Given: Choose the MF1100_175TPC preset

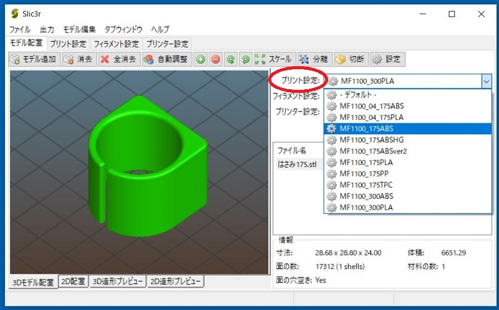Looking at the screenshot, I should (x=408, y=185).
